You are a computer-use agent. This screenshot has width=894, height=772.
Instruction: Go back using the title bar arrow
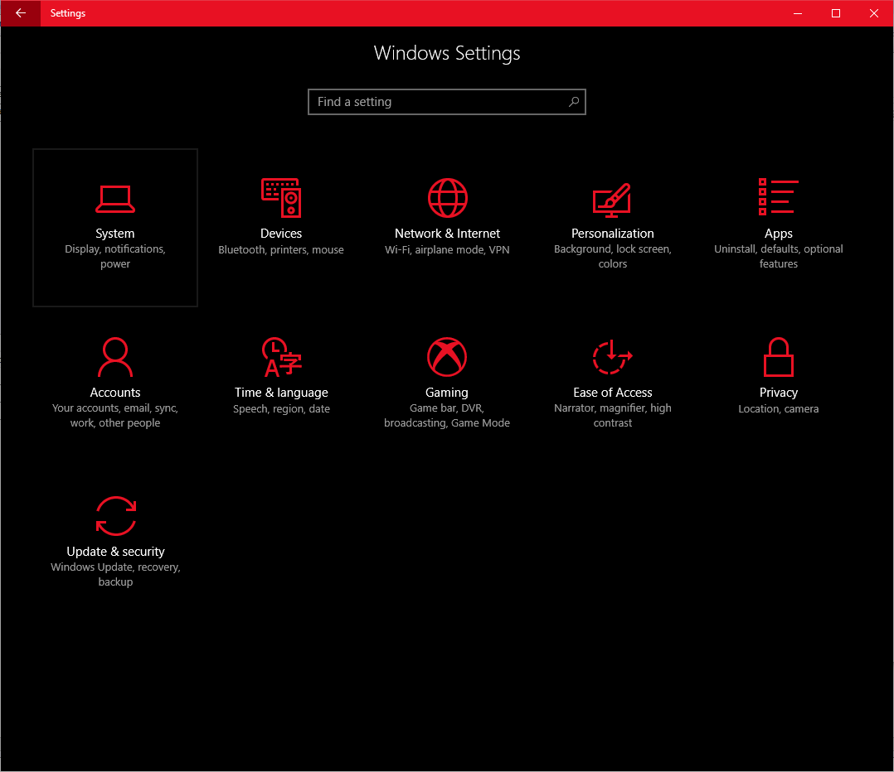click(x=20, y=13)
